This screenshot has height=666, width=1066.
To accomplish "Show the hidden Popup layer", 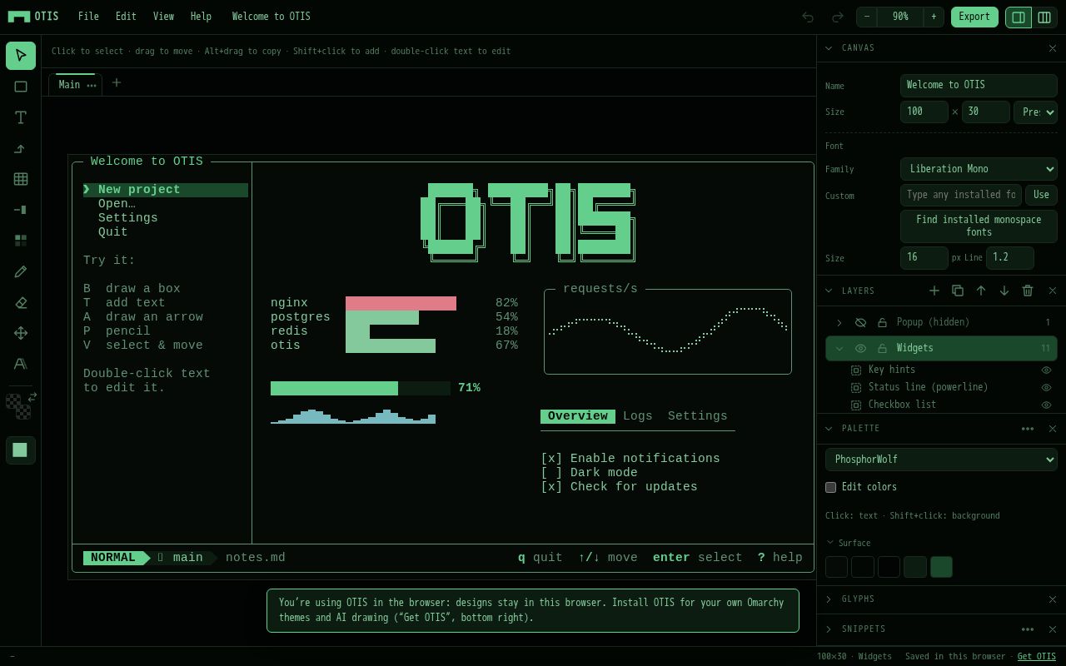I will 861,322.
